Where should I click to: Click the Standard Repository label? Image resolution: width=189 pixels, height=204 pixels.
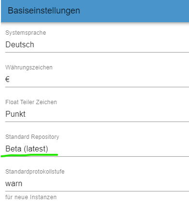(x=32, y=137)
